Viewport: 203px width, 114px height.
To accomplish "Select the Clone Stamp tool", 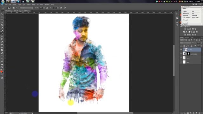I will 2,36.
